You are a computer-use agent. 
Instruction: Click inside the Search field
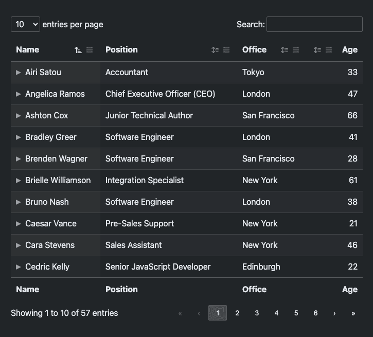click(x=314, y=24)
